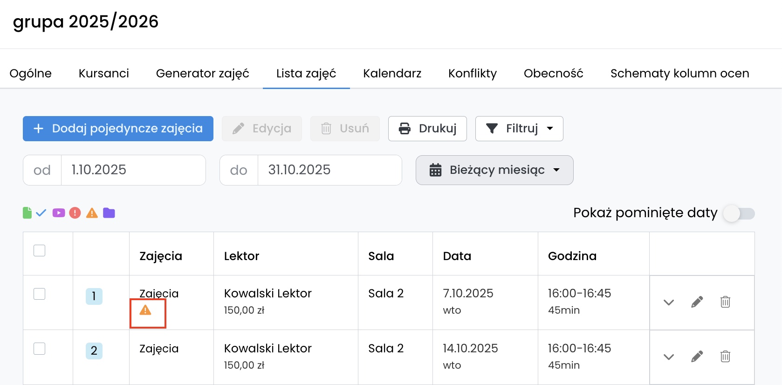Toggle the Pokaż pominięte daty switch
782x385 pixels.
pyautogui.click(x=739, y=213)
